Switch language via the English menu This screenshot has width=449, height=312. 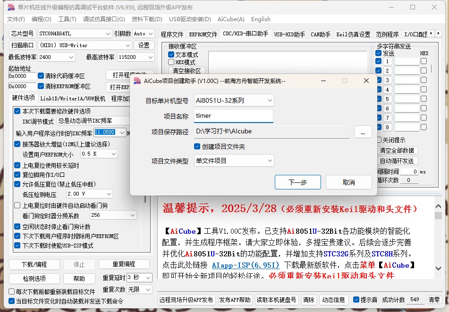click(x=261, y=19)
